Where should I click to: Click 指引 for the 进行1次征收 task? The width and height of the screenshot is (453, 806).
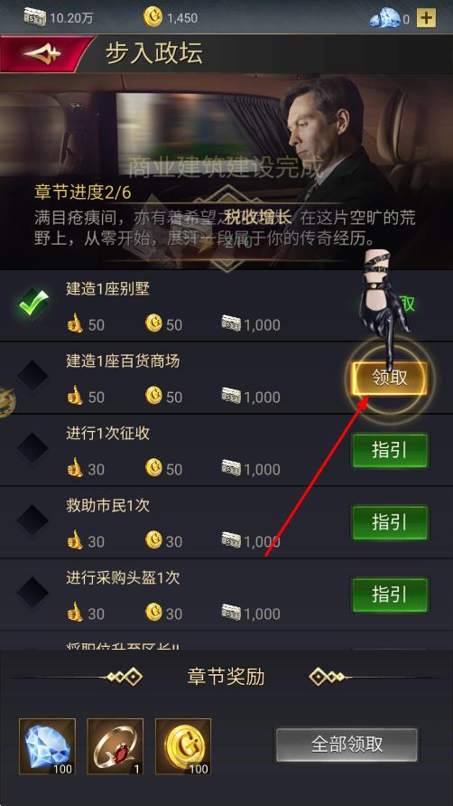pyautogui.click(x=389, y=450)
